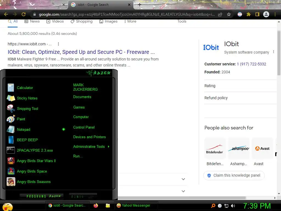The width and height of the screenshot is (281, 211).
Task: Switch to Shopping results tab
Action: 82,21
